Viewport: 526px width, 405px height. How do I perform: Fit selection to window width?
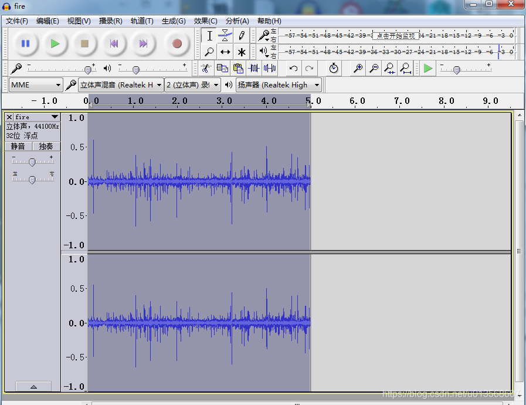(x=389, y=69)
